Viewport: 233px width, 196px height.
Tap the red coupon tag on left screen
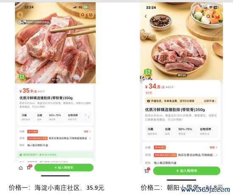[x=33, y=131]
